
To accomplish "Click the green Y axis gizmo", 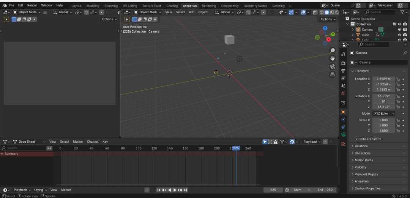I will point(333,34).
